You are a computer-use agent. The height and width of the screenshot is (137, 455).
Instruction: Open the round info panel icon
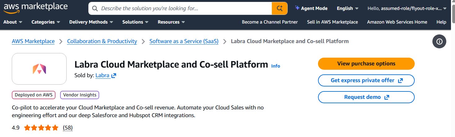point(439,42)
